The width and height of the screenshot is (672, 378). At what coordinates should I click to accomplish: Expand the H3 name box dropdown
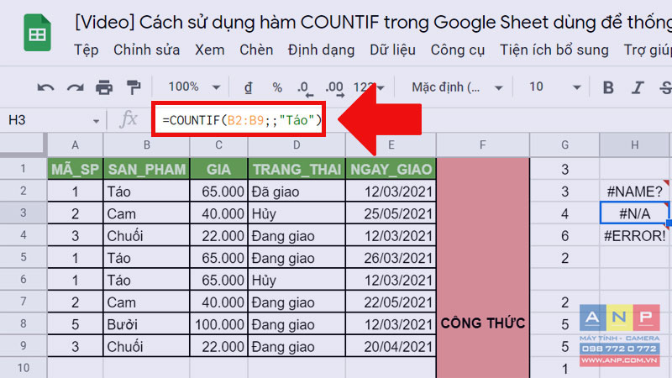[x=96, y=121]
